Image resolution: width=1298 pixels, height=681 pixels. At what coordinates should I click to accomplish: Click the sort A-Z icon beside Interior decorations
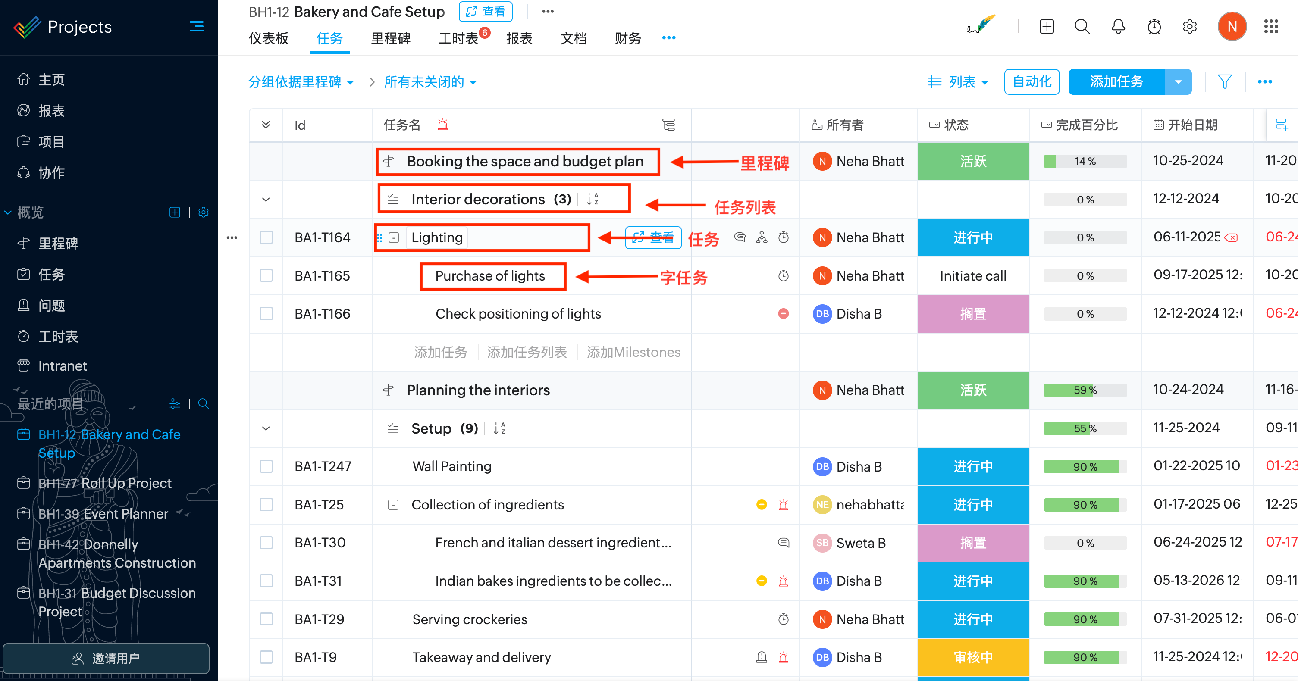[593, 199]
